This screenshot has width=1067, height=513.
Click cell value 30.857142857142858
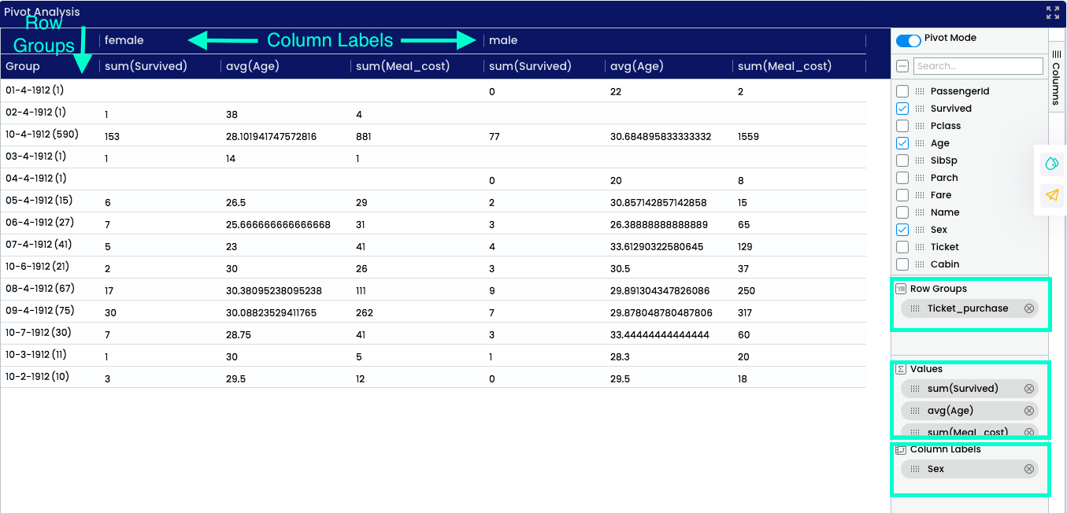[658, 203]
